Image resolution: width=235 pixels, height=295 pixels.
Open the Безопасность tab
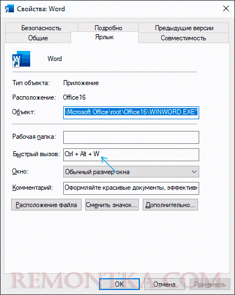pos(41,28)
